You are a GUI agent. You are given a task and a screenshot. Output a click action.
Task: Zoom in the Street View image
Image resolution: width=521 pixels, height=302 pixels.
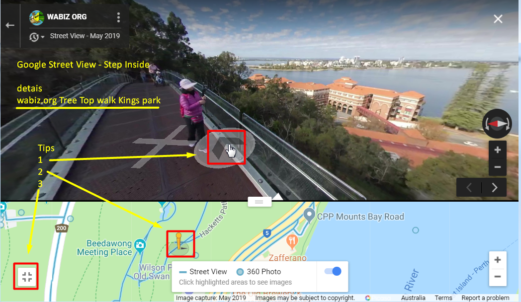click(498, 150)
